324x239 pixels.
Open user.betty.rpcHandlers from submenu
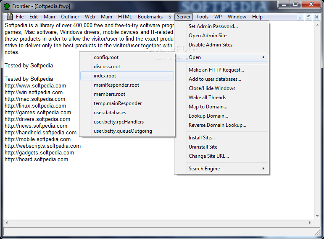click(x=127, y=122)
